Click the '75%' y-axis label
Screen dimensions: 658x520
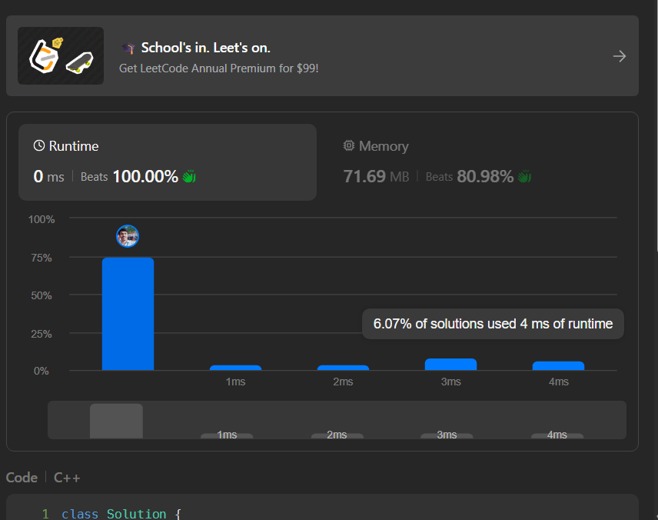42,258
